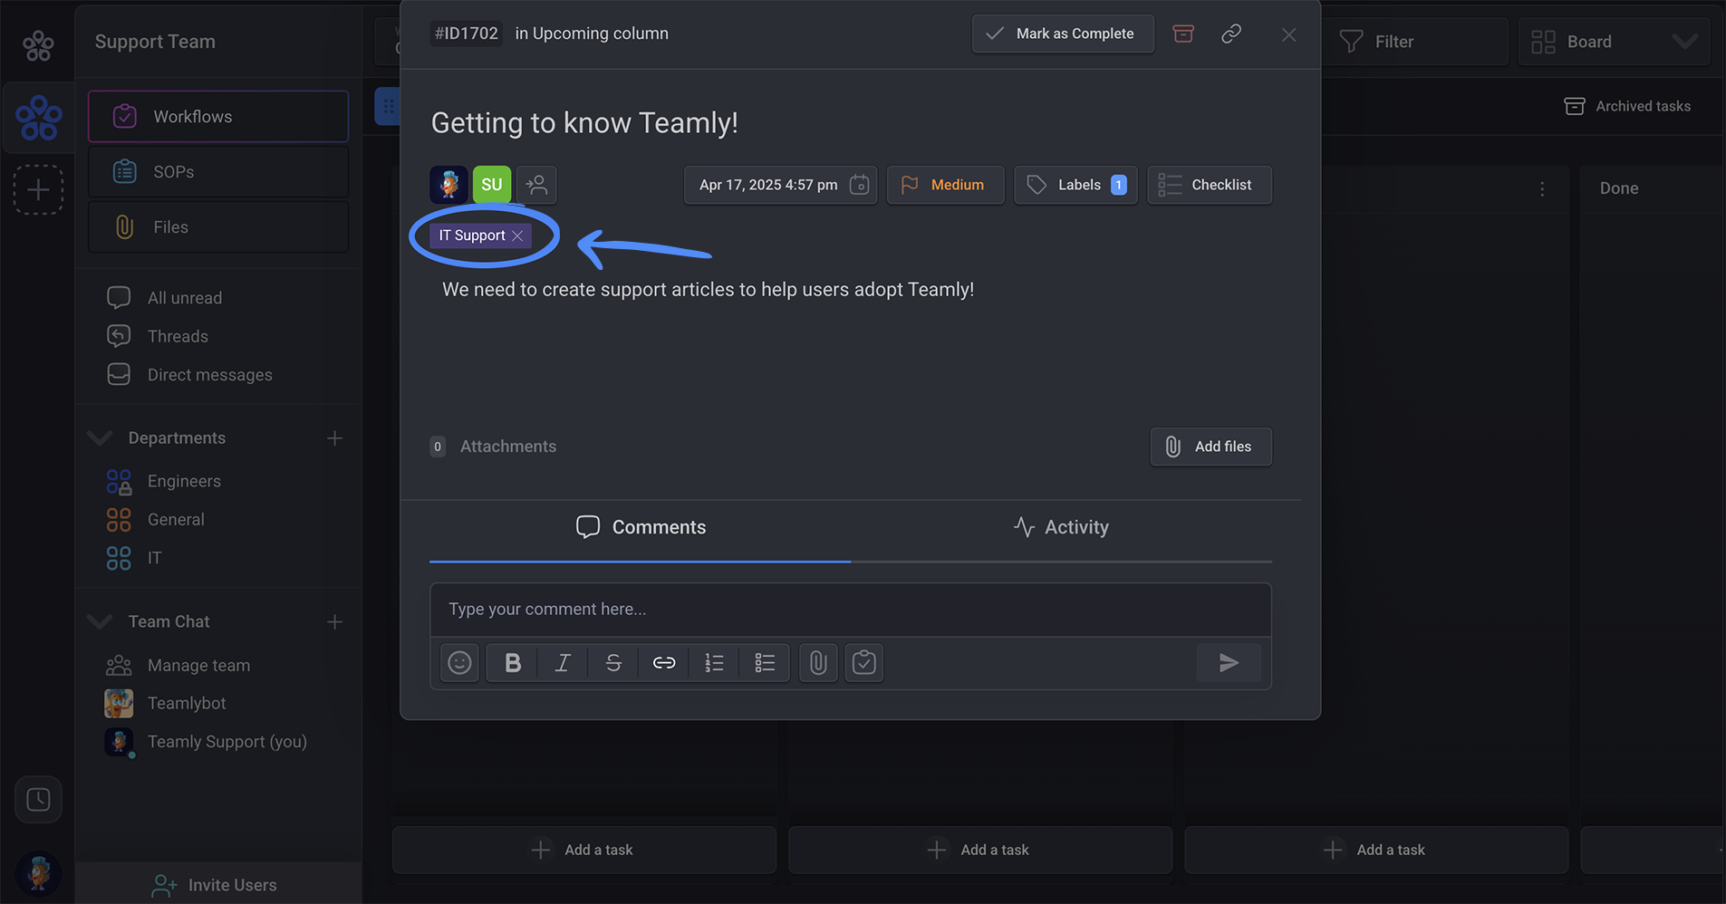Open the IT department
The image size is (1726, 904).
(154, 558)
